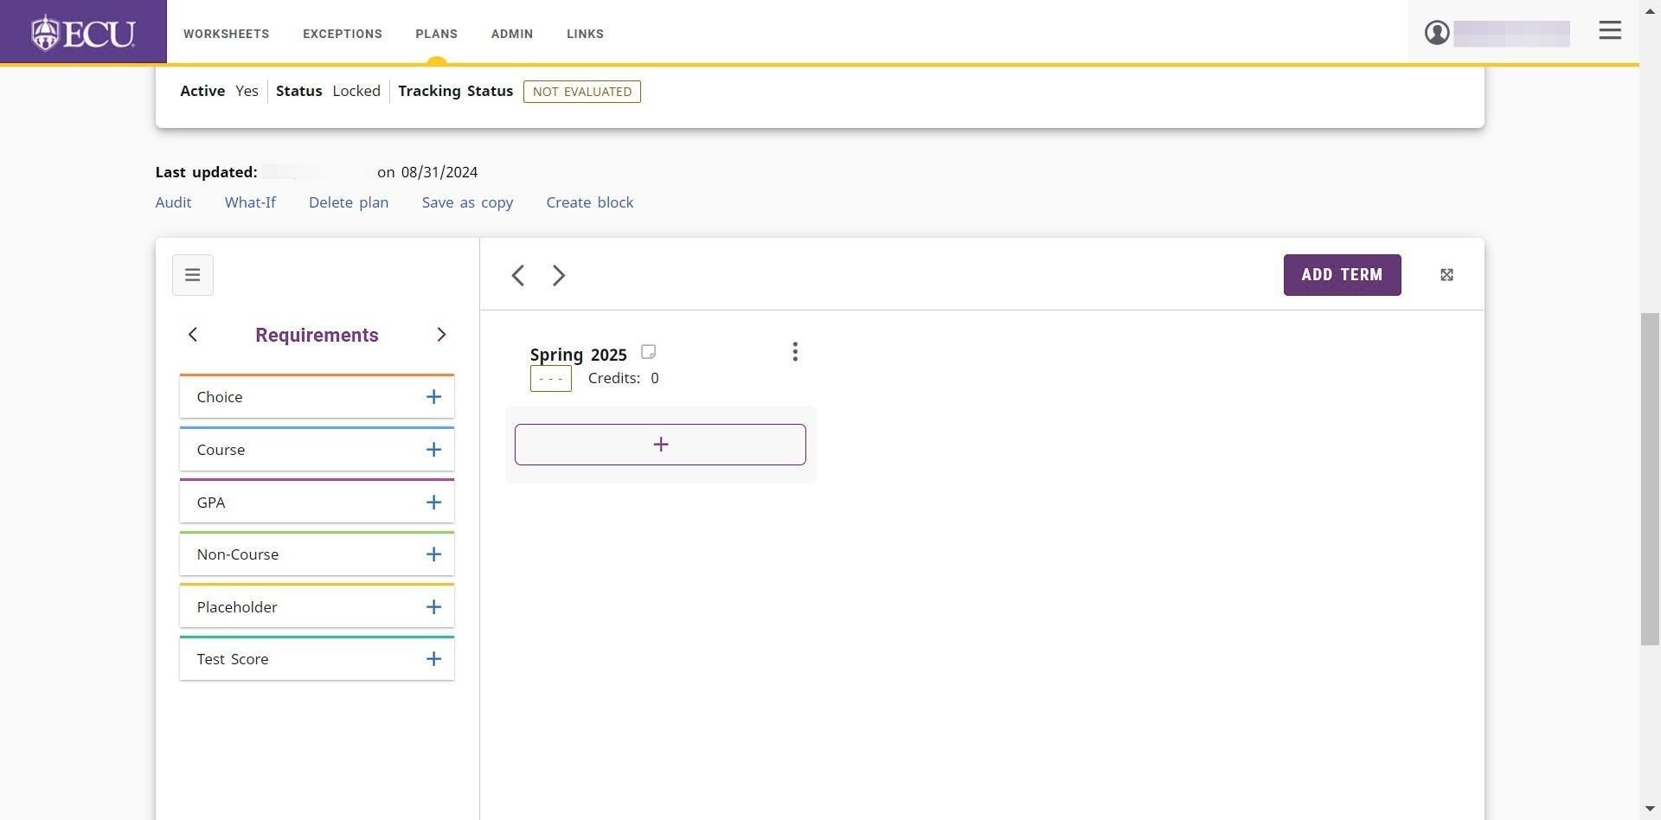The width and height of the screenshot is (1661, 820).
Task: Click the NOT EVALUATED tracking status badge
Action: click(x=582, y=92)
